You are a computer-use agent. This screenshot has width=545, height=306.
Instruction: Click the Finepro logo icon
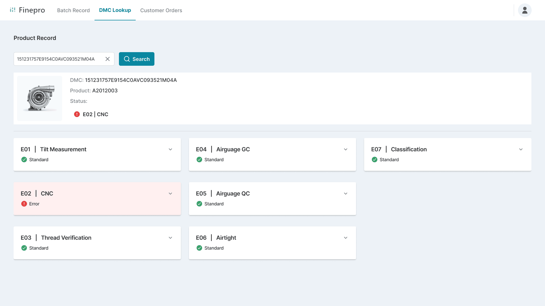12,10
